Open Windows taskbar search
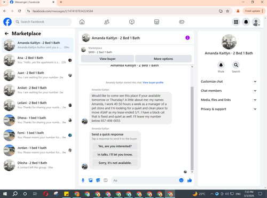This screenshot has height=198, width=267. tap(15, 194)
